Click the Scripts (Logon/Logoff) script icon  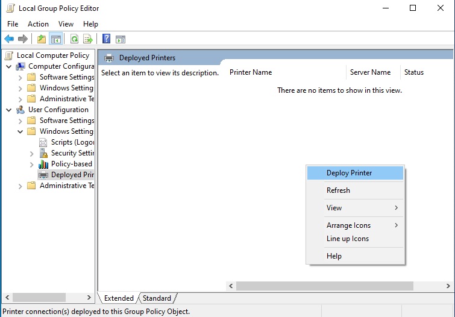43,142
